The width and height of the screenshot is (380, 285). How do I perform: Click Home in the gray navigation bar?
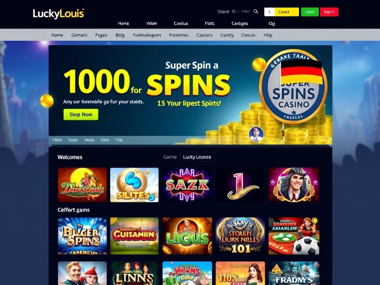point(57,35)
